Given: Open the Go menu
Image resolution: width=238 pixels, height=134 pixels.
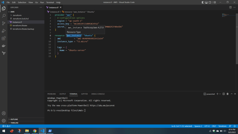Looking at the screenshot, I should (x=37, y=2).
